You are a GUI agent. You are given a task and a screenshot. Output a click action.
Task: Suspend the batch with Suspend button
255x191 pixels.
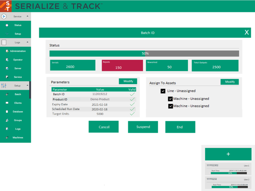143,127
